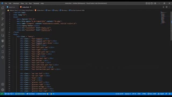This screenshot has height=97, width=172.
Task: Select the index.html tab
Action: pos(26,7)
